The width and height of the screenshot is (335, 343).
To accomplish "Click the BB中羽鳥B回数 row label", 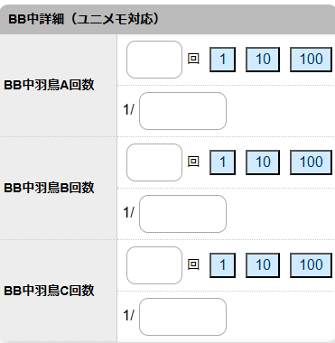I will [x=49, y=188].
